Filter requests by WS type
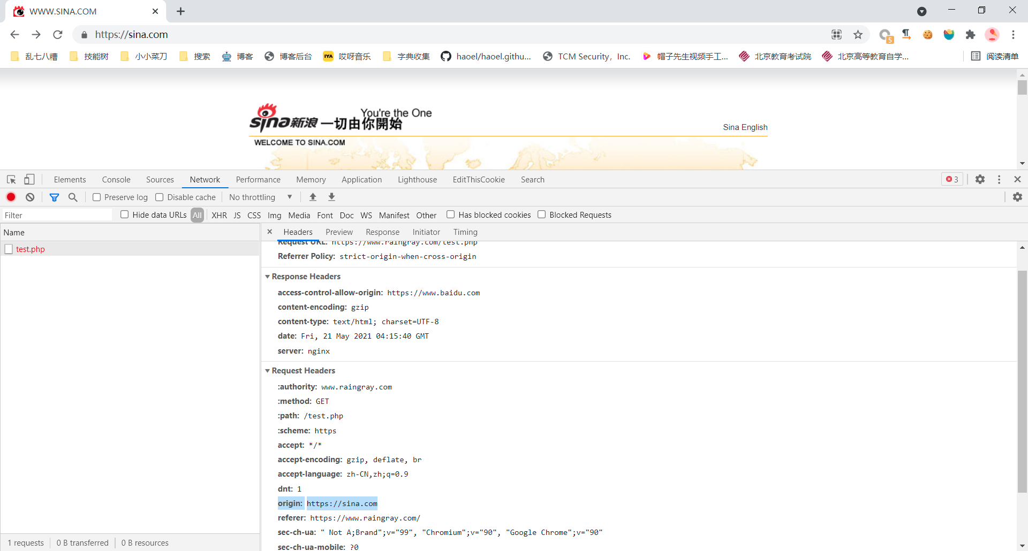Screen dimensions: 1028x551 366,215
